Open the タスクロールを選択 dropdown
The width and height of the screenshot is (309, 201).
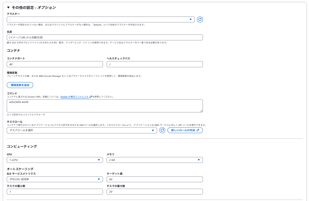(82, 130)
